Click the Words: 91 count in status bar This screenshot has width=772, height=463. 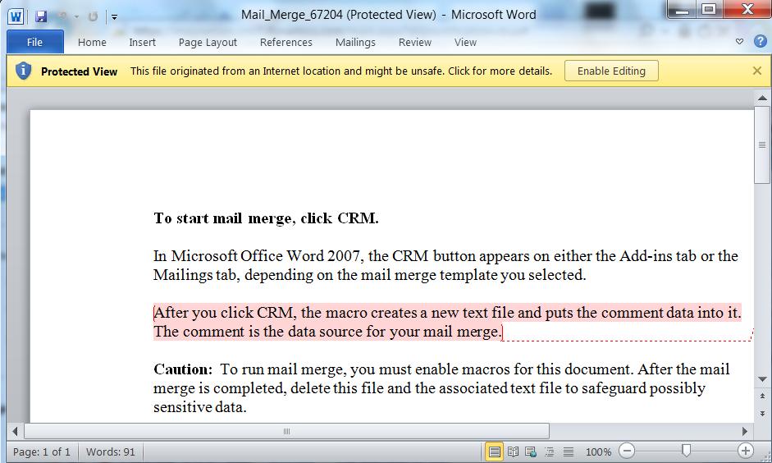(110, 452)
